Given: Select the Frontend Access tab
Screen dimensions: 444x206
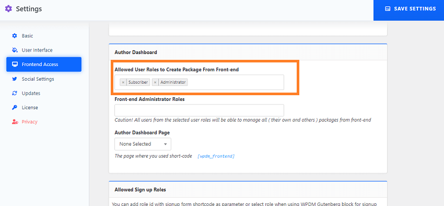Looking at the screenshot, I should click(x=44, y=65).
